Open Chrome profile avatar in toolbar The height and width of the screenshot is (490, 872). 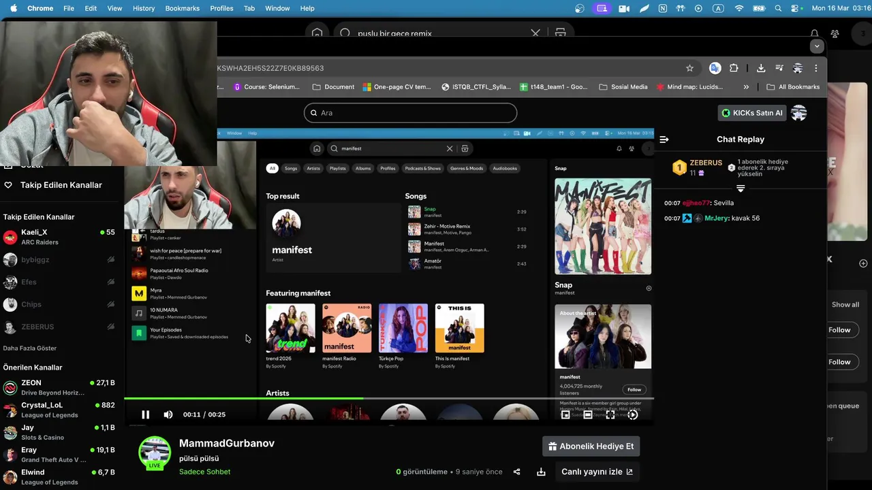798,68
